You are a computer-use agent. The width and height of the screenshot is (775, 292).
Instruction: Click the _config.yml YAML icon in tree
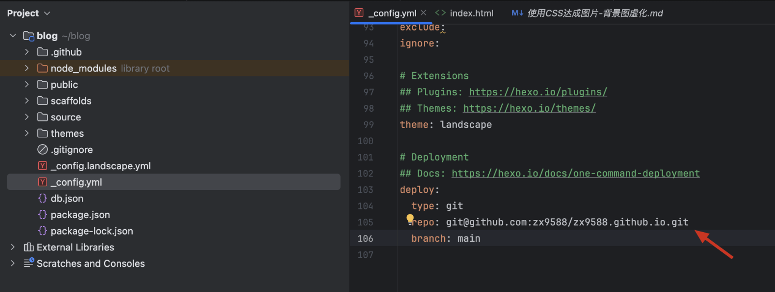[43, 182]
